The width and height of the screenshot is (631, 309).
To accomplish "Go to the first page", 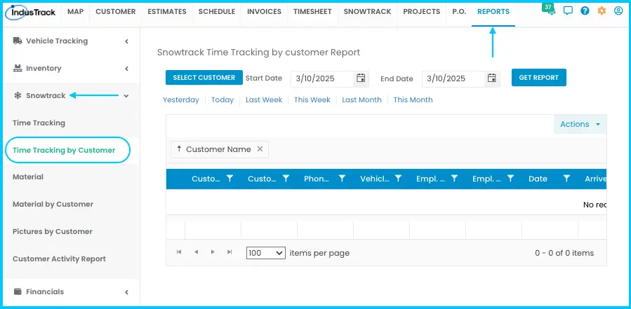I will (179, 252).
